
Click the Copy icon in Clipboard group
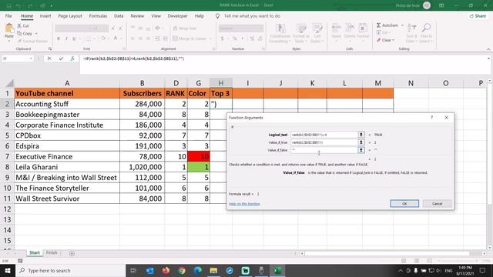19,33
